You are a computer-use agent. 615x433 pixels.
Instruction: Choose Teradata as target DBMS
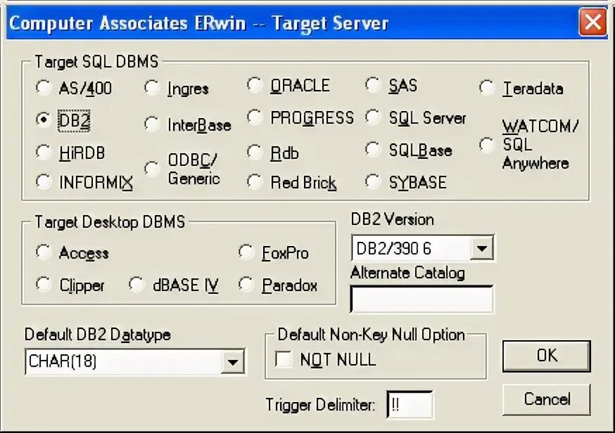[487, 87]
